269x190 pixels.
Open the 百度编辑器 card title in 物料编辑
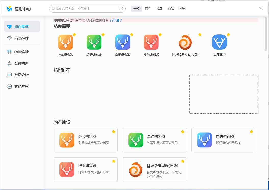225,136
